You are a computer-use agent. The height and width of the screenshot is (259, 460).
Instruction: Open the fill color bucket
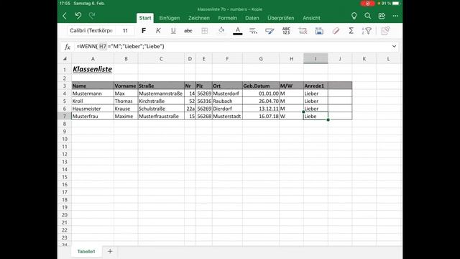click(221, 30)
